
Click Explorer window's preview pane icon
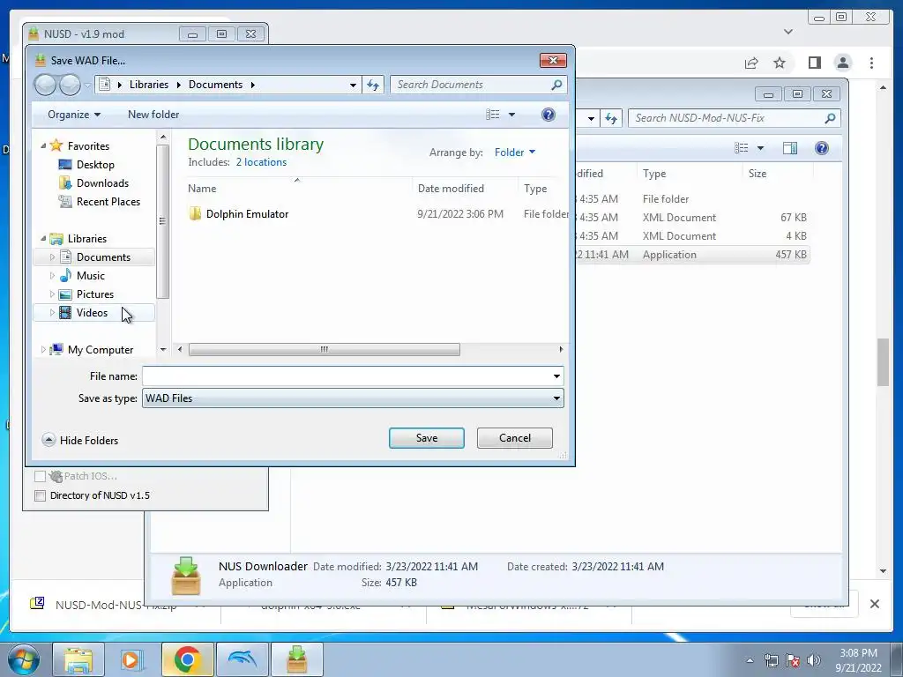[789, 148]
